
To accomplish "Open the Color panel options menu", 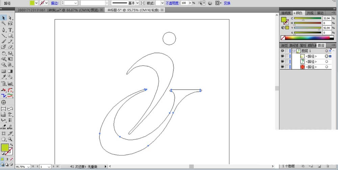I will [334, 13].
